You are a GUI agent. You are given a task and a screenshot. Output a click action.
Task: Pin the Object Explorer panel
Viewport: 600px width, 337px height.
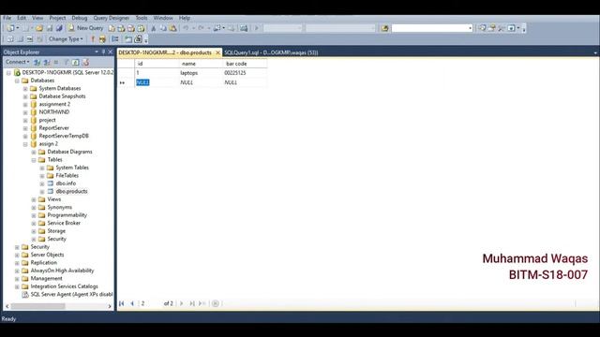pos(103,52)
